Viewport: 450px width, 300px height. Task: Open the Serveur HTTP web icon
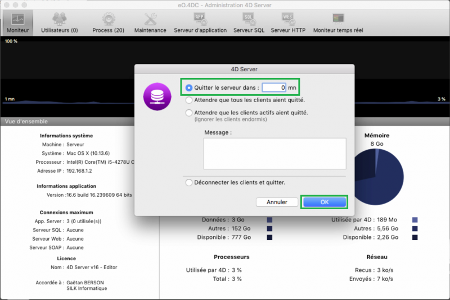(x=288, y=18)
